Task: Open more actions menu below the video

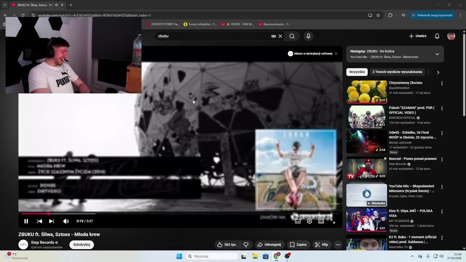Action: (x=338, y=245)
